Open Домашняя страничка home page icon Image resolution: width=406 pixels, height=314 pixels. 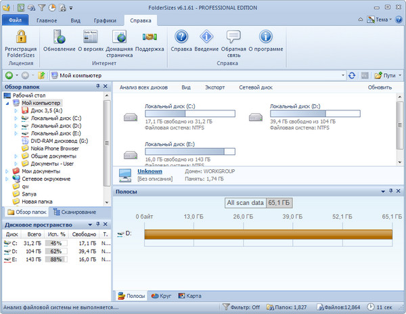(x=120, y=37)
